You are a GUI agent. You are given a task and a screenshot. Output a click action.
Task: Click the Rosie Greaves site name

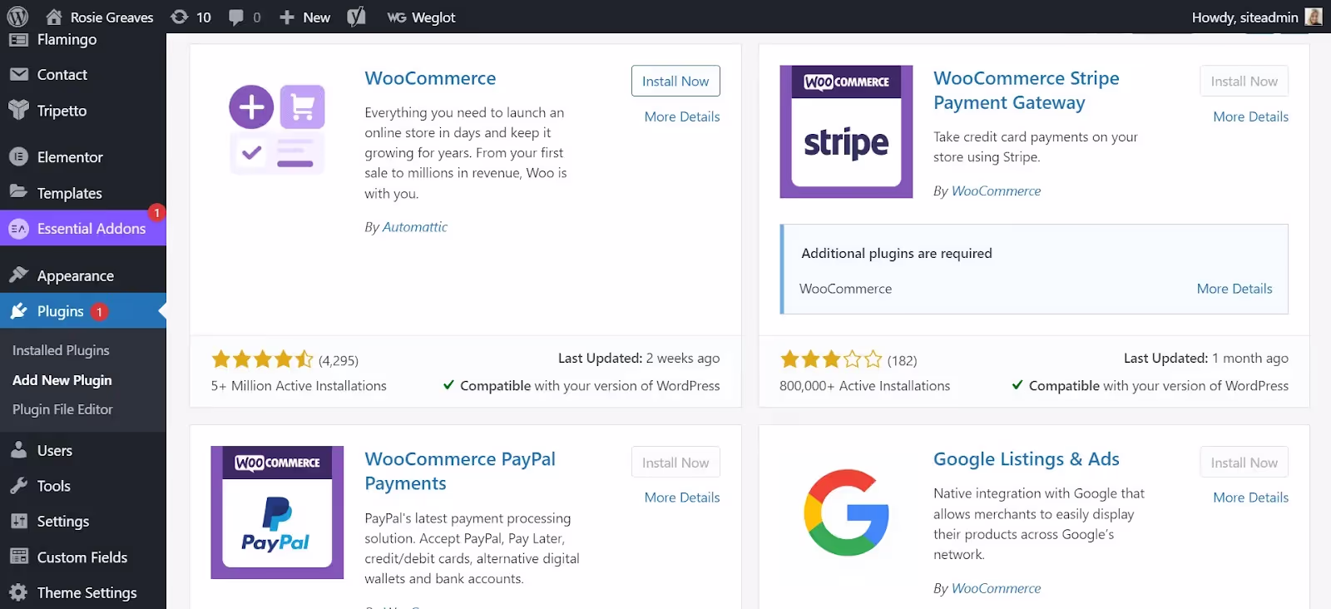point(111,17)
